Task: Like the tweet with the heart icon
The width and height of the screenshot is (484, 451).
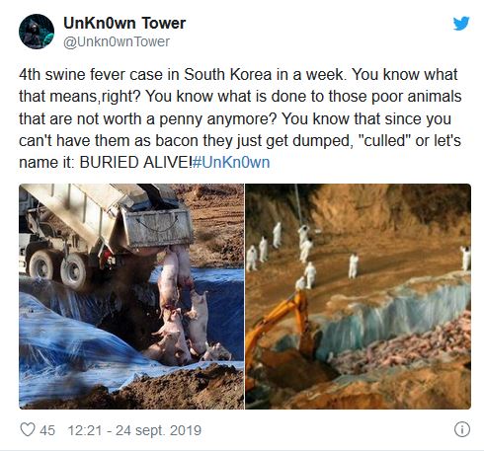Action: (x=28, y=429)
